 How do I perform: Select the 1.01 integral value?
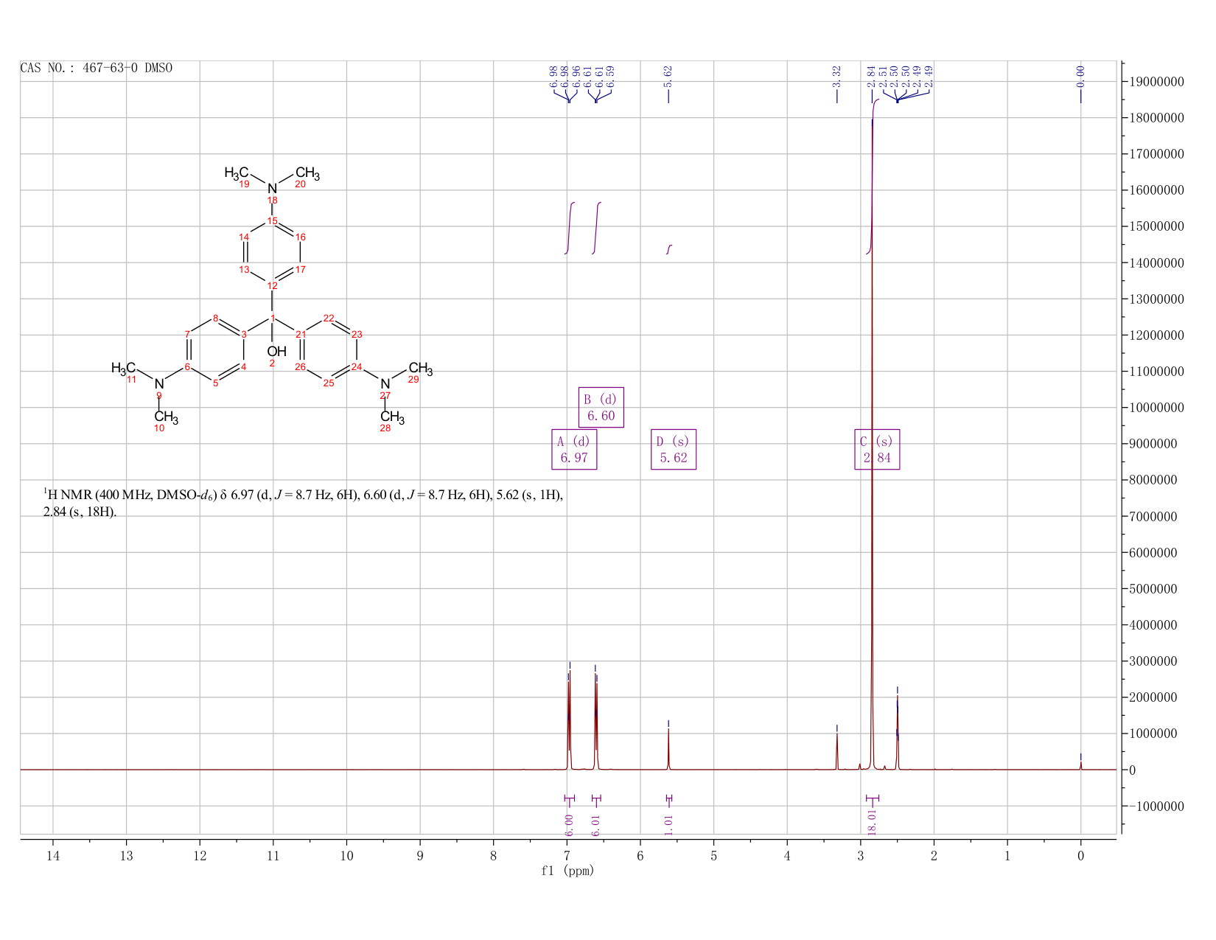point(668,824)
